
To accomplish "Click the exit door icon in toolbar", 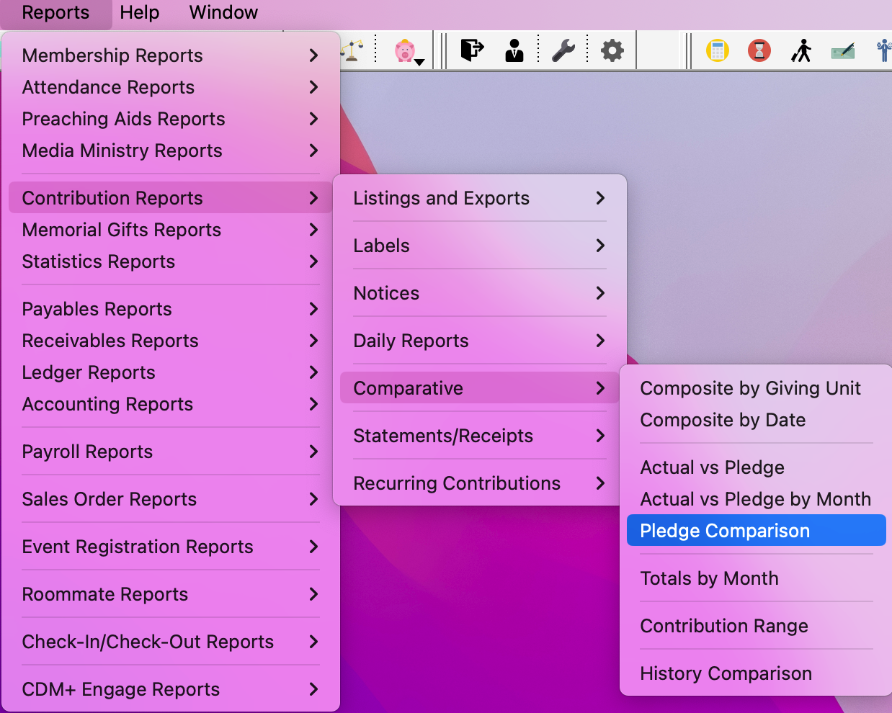I will [x=472, y=50].
